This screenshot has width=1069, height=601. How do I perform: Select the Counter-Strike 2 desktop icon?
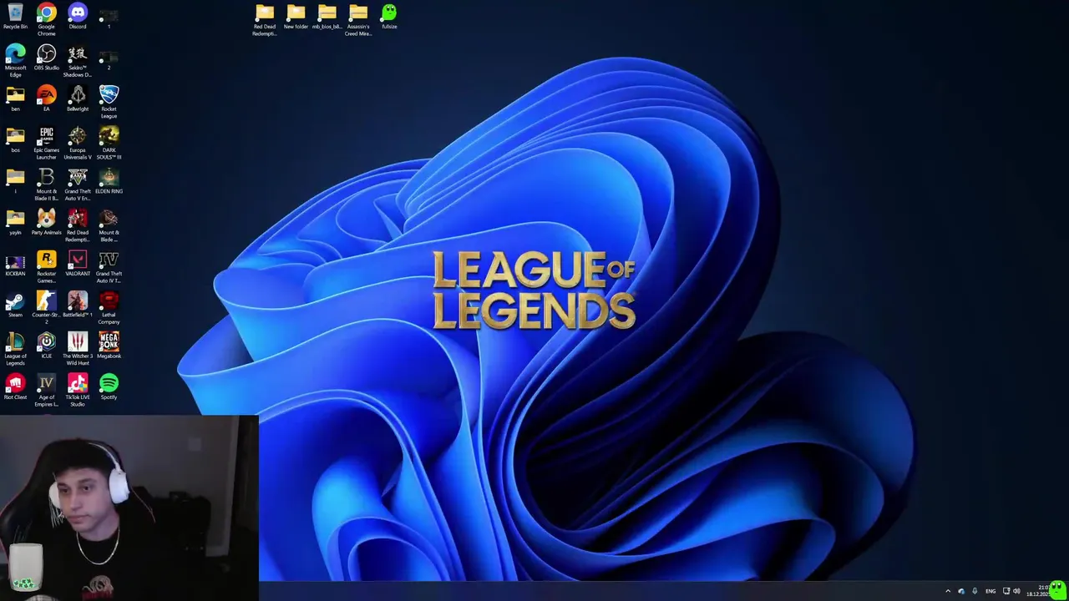[x=46, y=308]
